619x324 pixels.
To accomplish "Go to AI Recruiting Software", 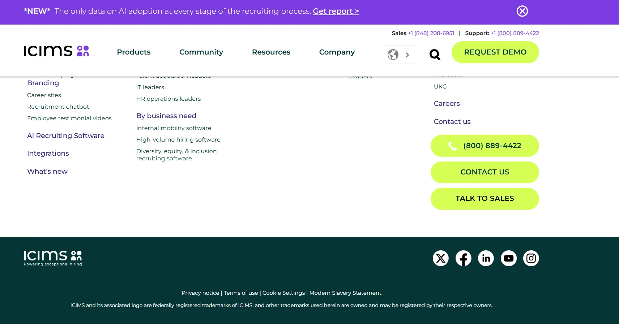I will coord(66,135).
